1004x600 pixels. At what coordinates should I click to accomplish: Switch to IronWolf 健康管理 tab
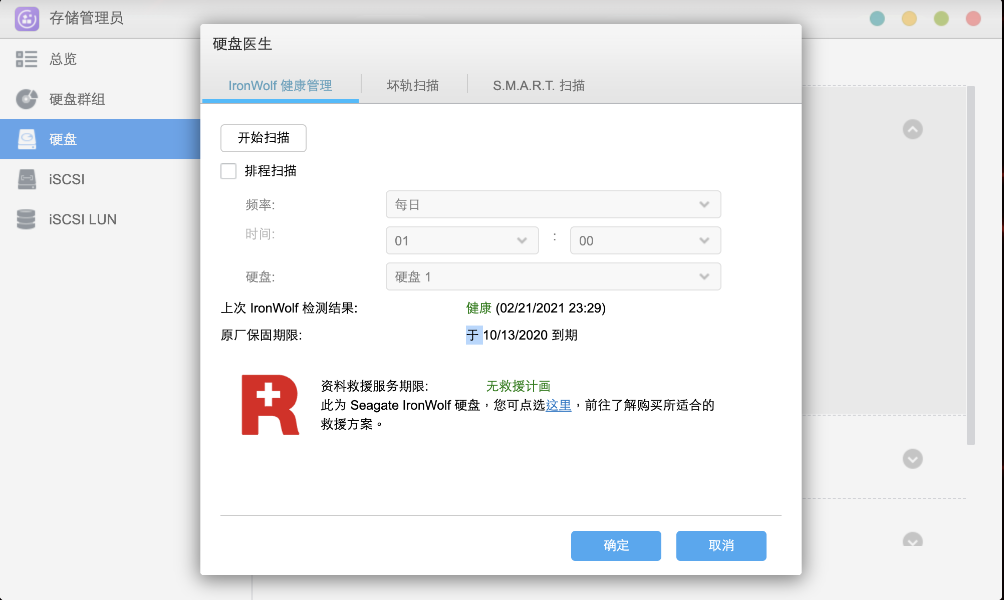(x=281, y=86)
